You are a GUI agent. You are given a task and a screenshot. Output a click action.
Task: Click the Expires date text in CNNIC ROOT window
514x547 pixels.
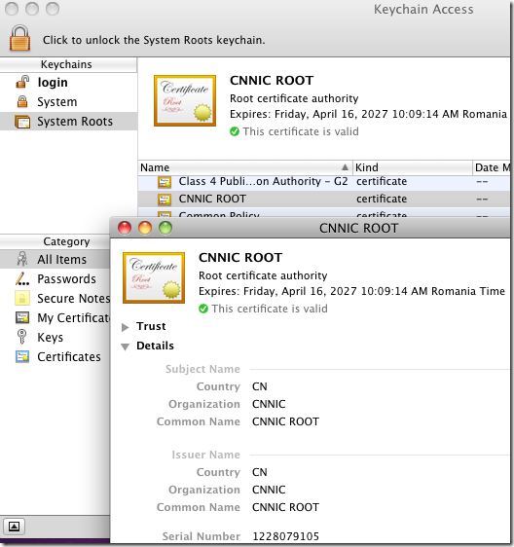pos(351,291)
